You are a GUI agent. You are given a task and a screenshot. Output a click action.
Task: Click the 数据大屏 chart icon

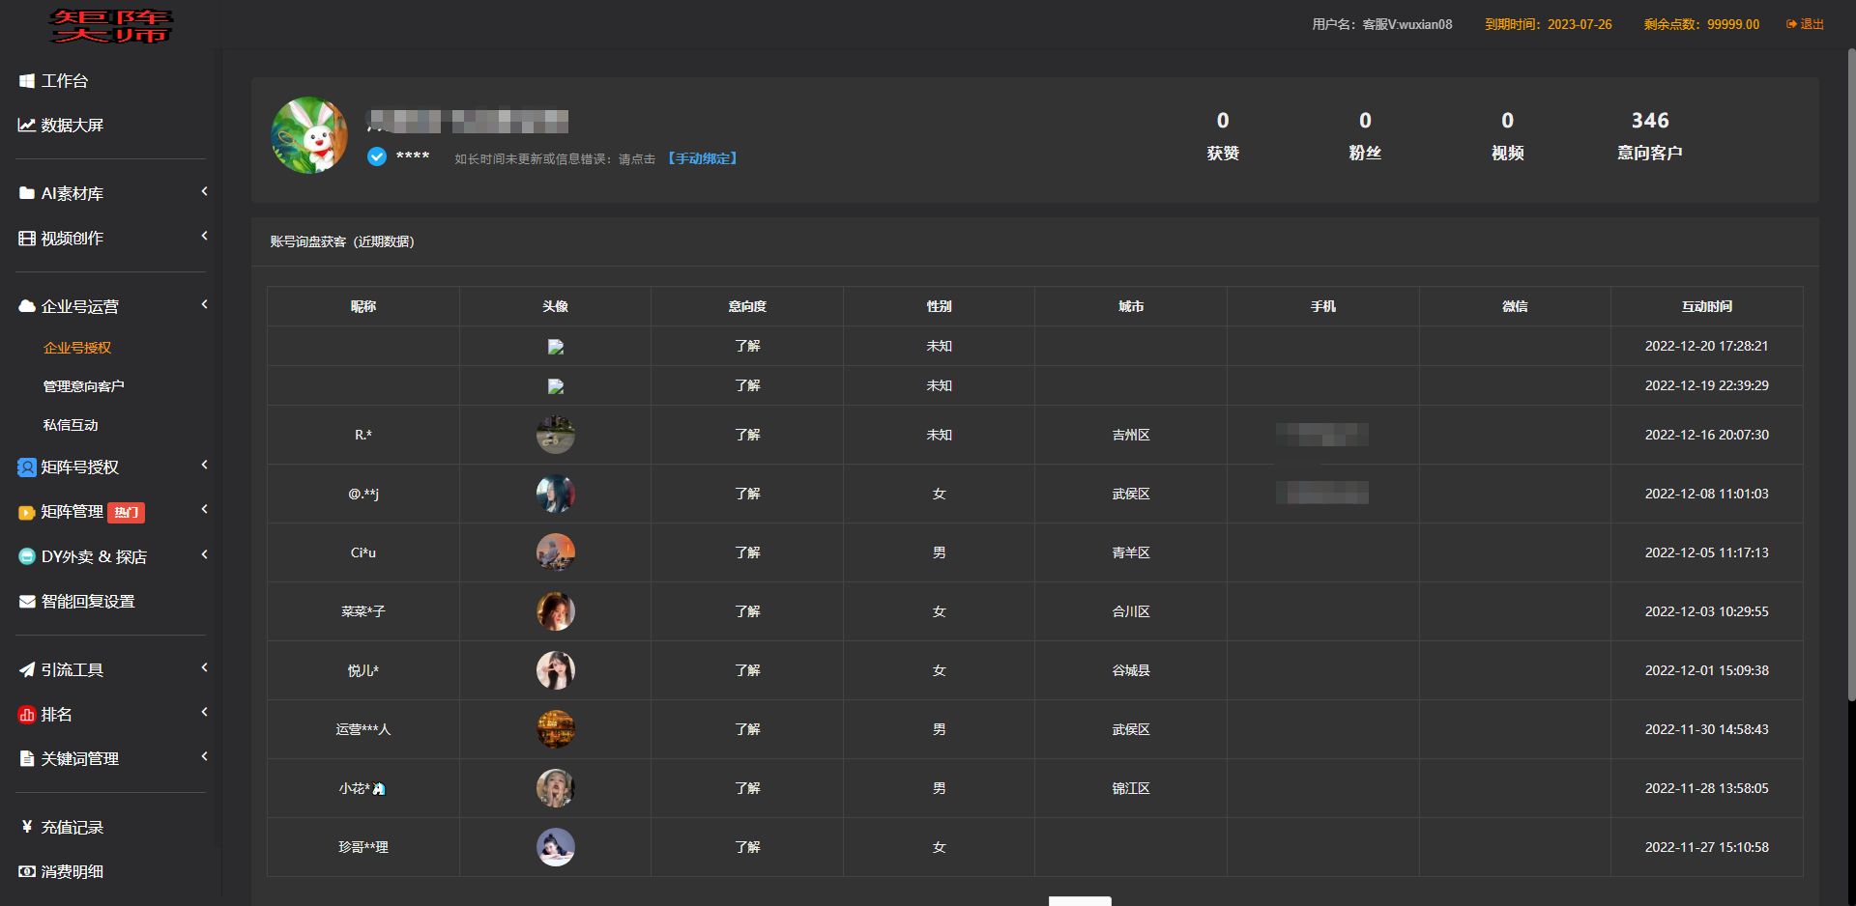[x=27, y=126]
